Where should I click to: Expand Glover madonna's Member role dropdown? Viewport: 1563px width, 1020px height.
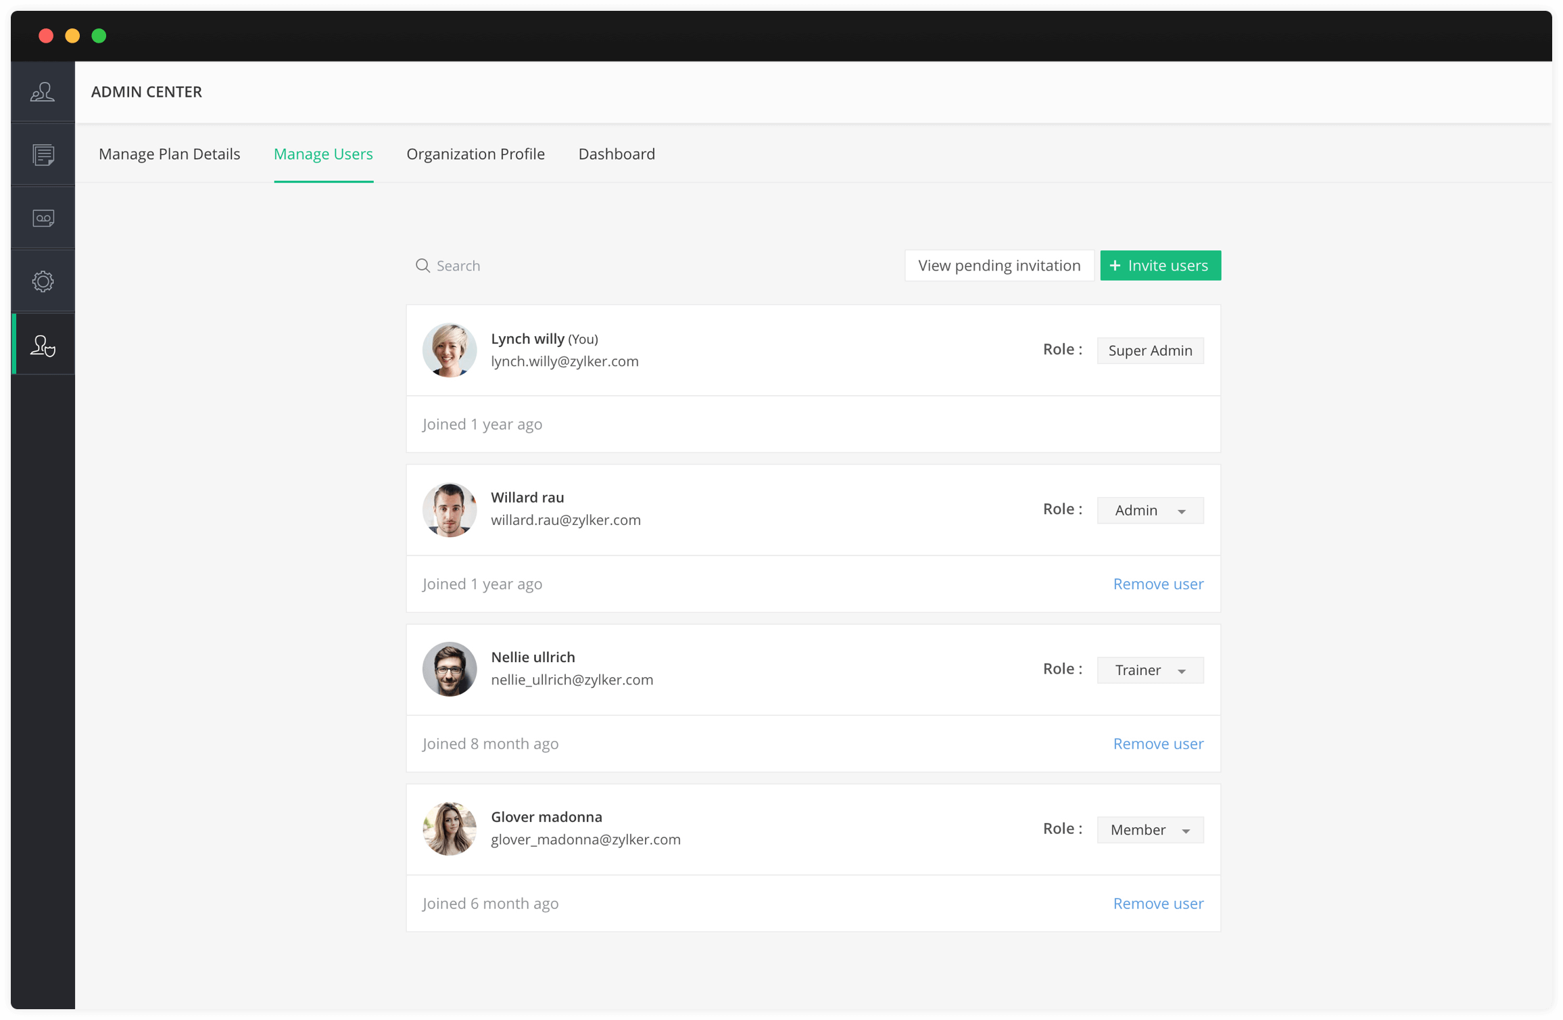(1150, 830)
